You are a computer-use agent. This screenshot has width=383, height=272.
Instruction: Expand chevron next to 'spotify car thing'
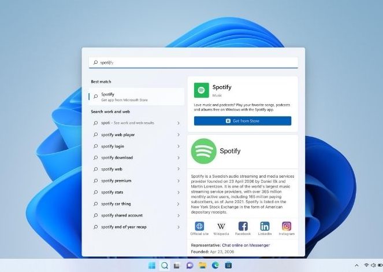coord(179,204)
